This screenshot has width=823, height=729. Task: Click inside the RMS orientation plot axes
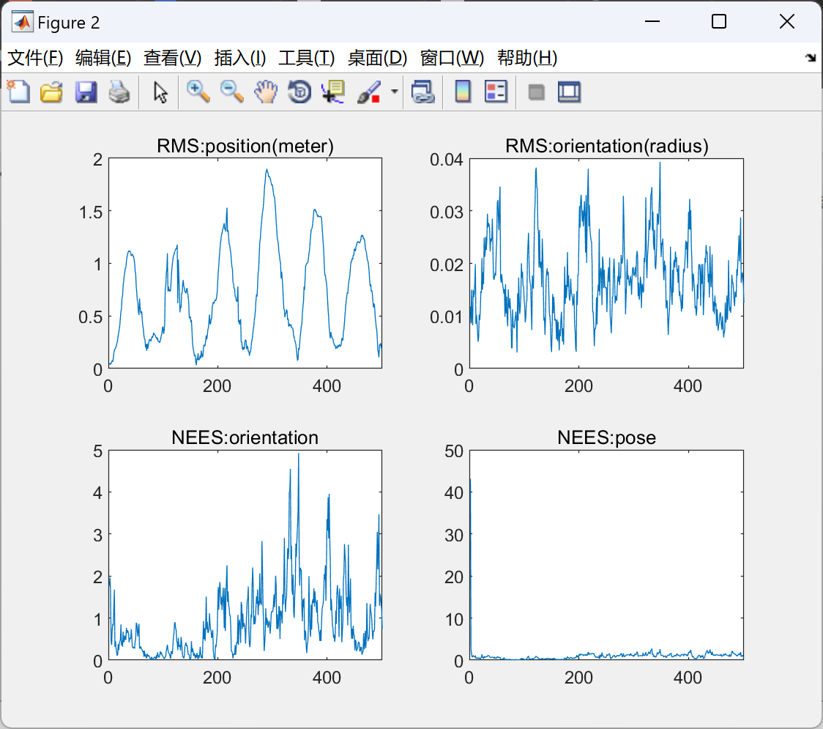point(607,263)
